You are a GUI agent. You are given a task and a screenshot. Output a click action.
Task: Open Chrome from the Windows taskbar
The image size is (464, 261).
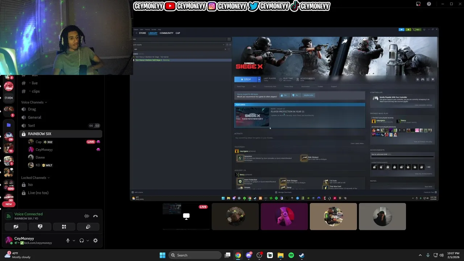(238, 255)
